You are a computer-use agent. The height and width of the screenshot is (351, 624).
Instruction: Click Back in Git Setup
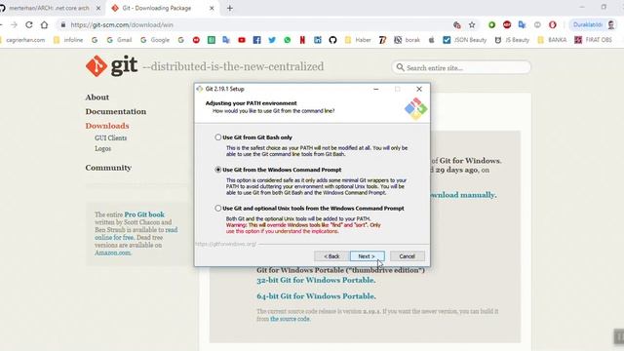coord(331,256)
